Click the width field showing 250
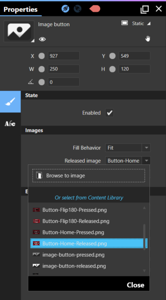The height and width of the screenshot is (300, 166). pyautogui.click(x=64, y=69)
